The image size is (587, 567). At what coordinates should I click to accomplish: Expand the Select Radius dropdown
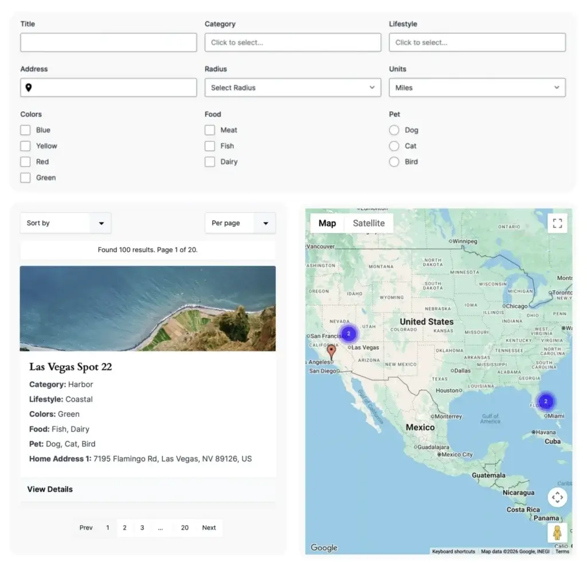[293, 88]
